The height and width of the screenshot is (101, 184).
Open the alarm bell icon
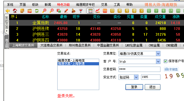(x=73, y=11)
